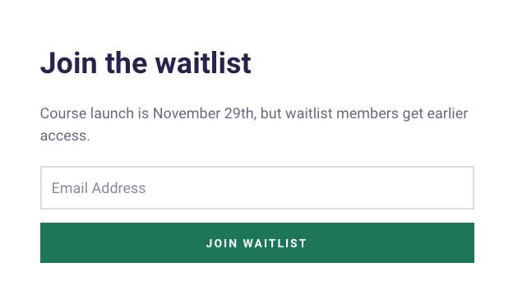Click the word 'WAITLIST' on the green button
Viewport: 513px width, 304px height.
(275, 243)
